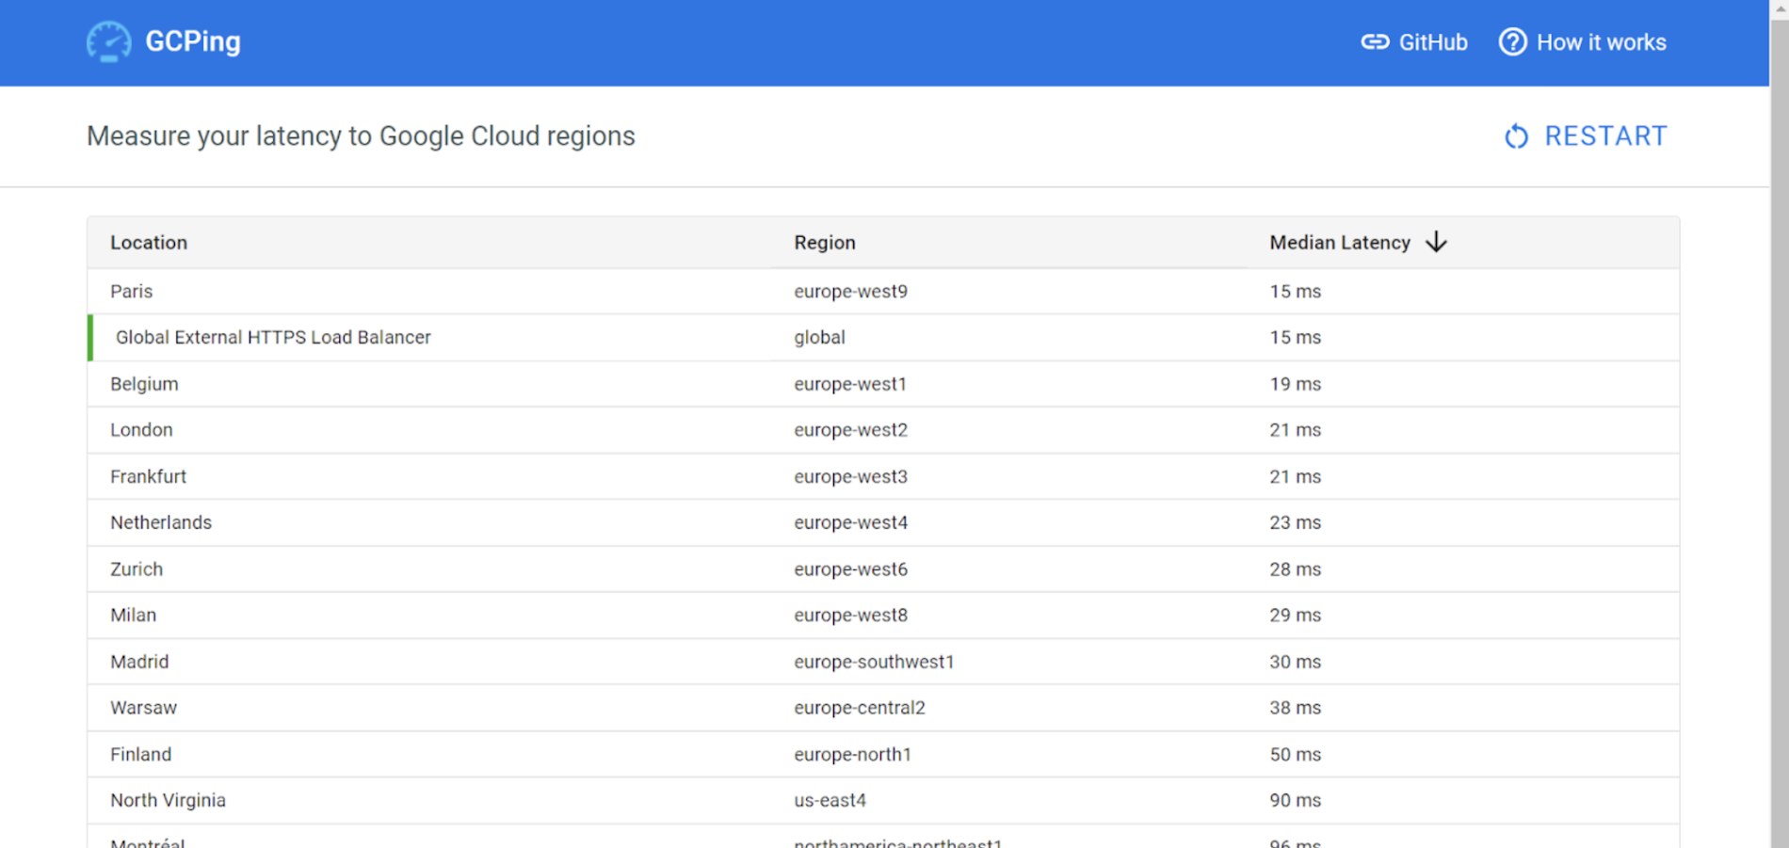
Task: Click the GCPing speedometer logo icon
Action: tap(109, 42)
